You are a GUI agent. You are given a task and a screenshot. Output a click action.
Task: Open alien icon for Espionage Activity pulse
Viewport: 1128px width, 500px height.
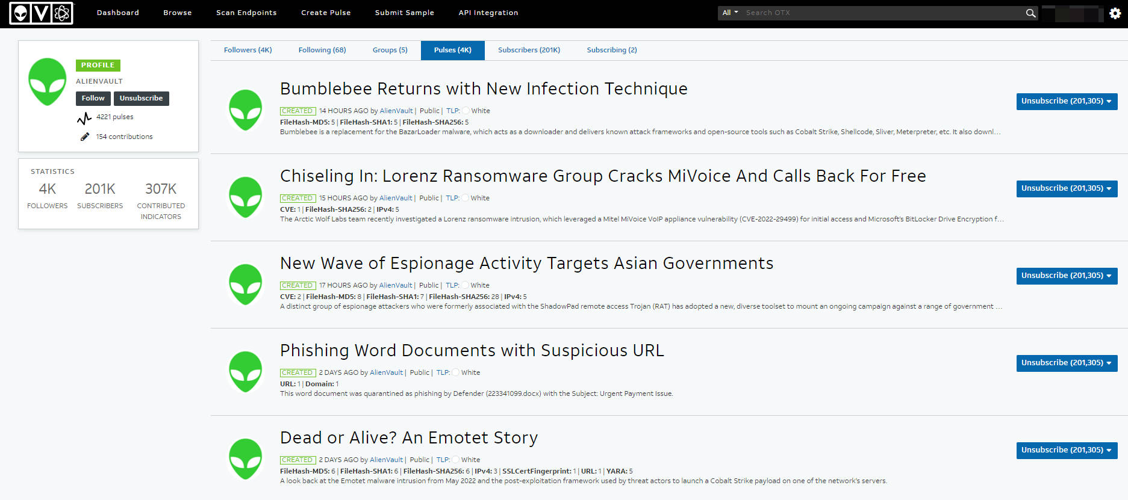pyautogui.click(x=246, y=285)
